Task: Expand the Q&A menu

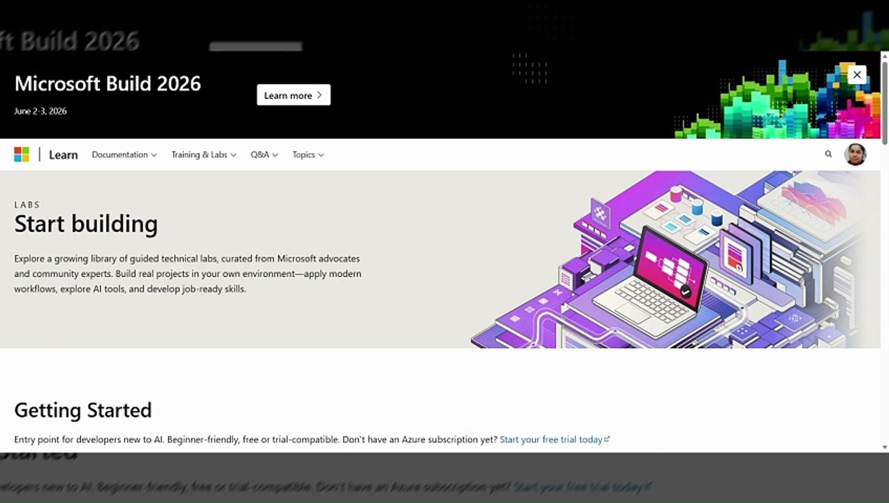Action: [x=264, y=155]
